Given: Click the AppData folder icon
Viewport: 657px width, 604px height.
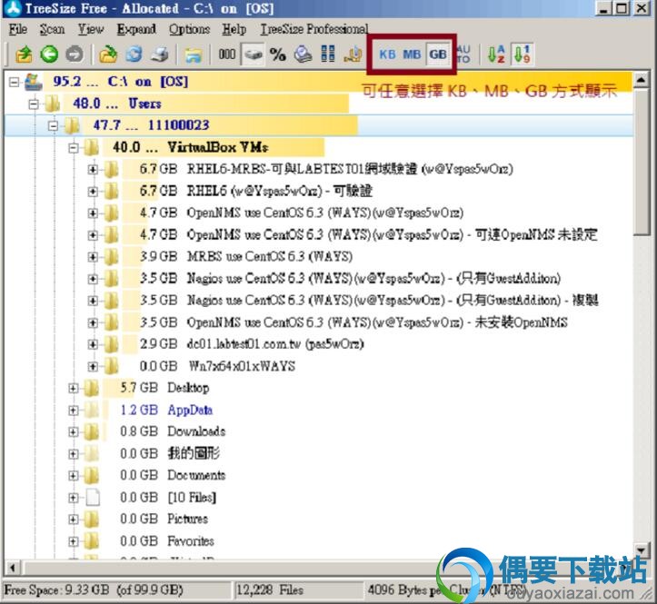Looking at the screenshot, I should (x=92, y=410).
